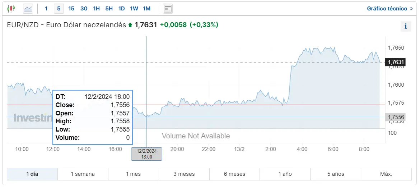Viewport: 420px width, 188px height.
Task: Open the news table layout icon
Action: 168,9
